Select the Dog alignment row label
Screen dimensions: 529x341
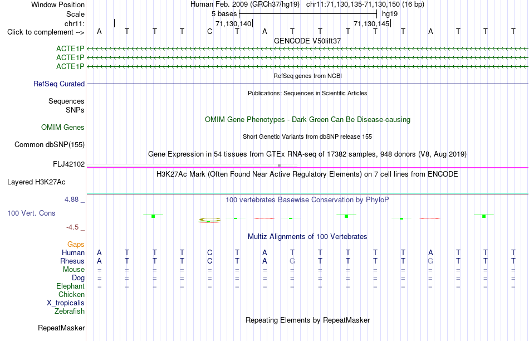coord(78,278)
